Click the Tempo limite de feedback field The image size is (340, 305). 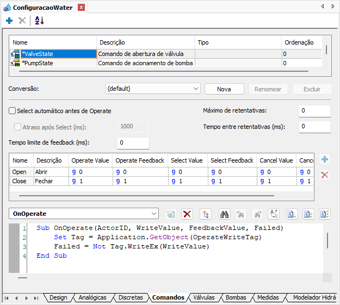coord(133,143)
